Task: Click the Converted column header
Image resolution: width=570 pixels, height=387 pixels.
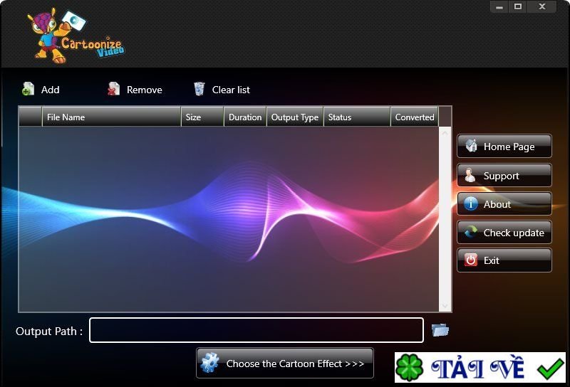Action: point(415,117)
